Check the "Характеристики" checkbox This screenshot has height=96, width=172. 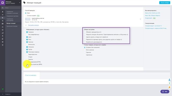coord(27,54)
